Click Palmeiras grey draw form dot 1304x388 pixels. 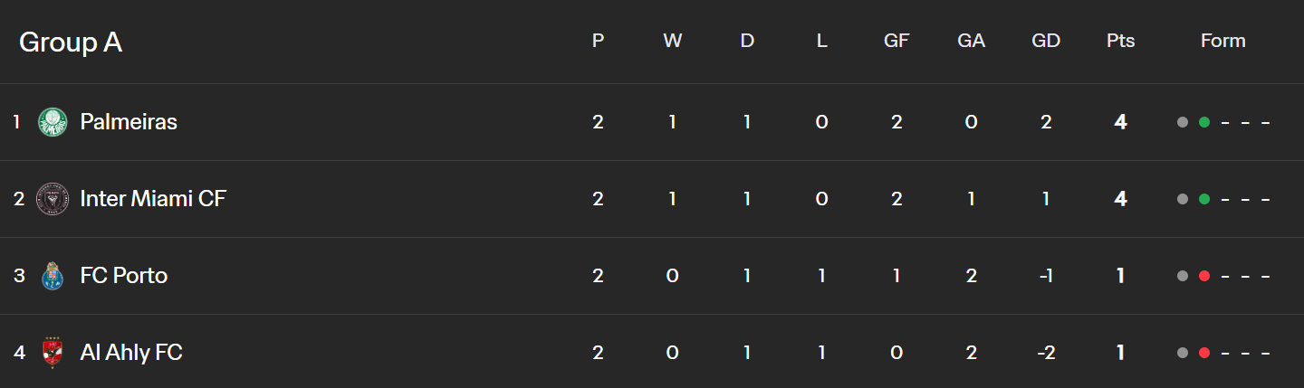pyautogui.click(x=1183, y=122)
